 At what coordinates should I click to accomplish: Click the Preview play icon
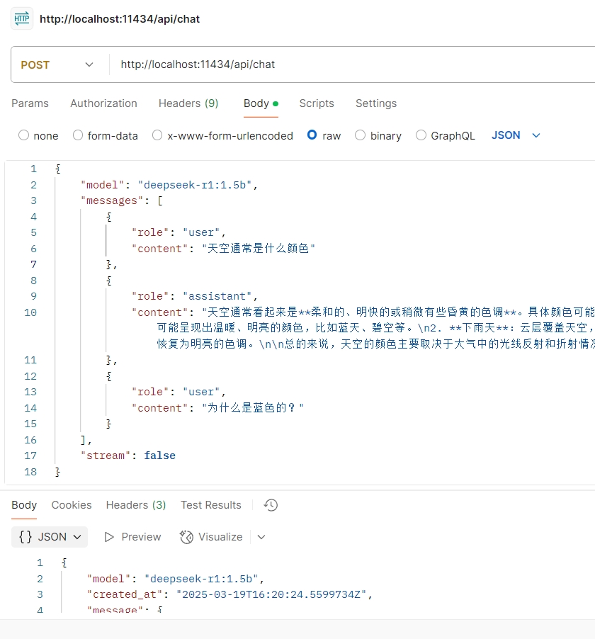click(109, 537)
